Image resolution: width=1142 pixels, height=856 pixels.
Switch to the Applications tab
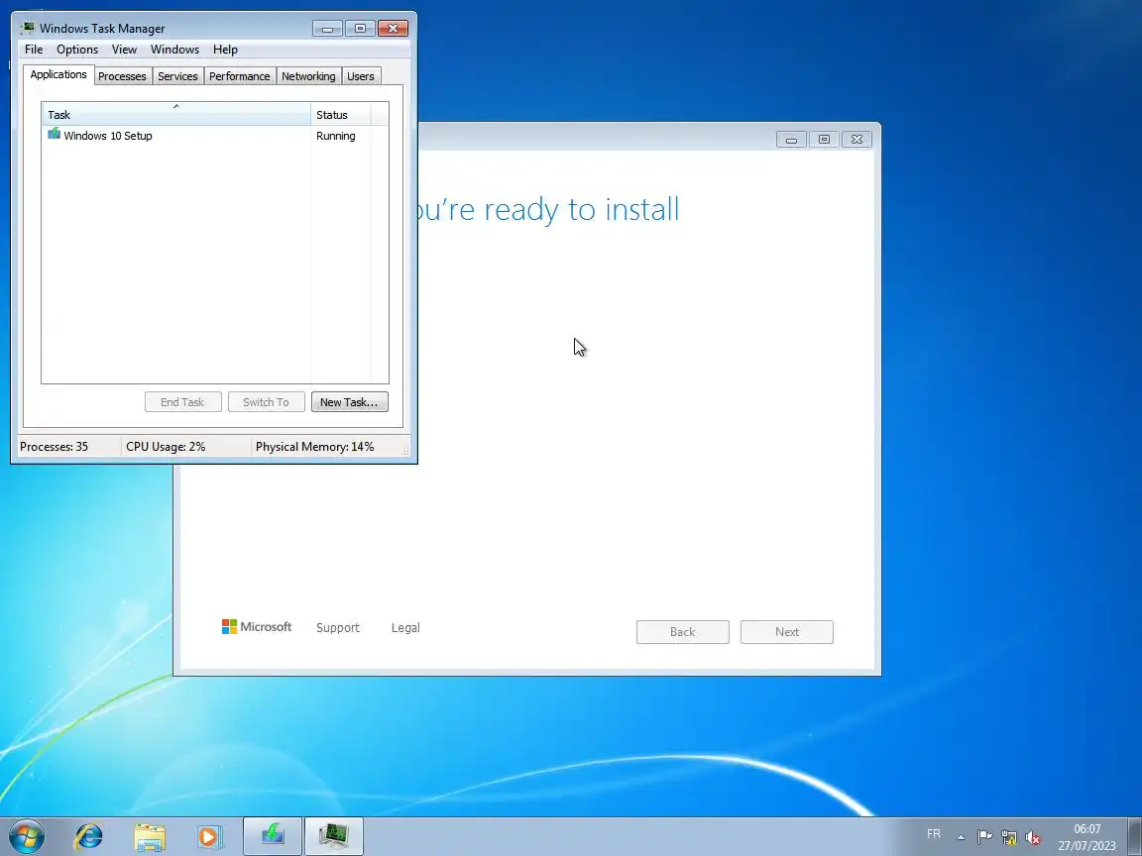coord(58,74)
